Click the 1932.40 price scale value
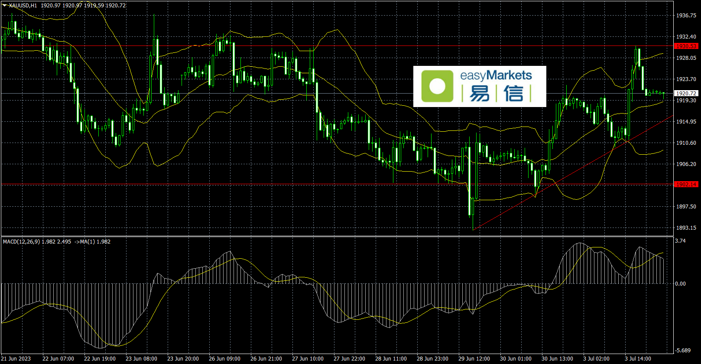This screenshot has width=701, height=364. point(686,37)
